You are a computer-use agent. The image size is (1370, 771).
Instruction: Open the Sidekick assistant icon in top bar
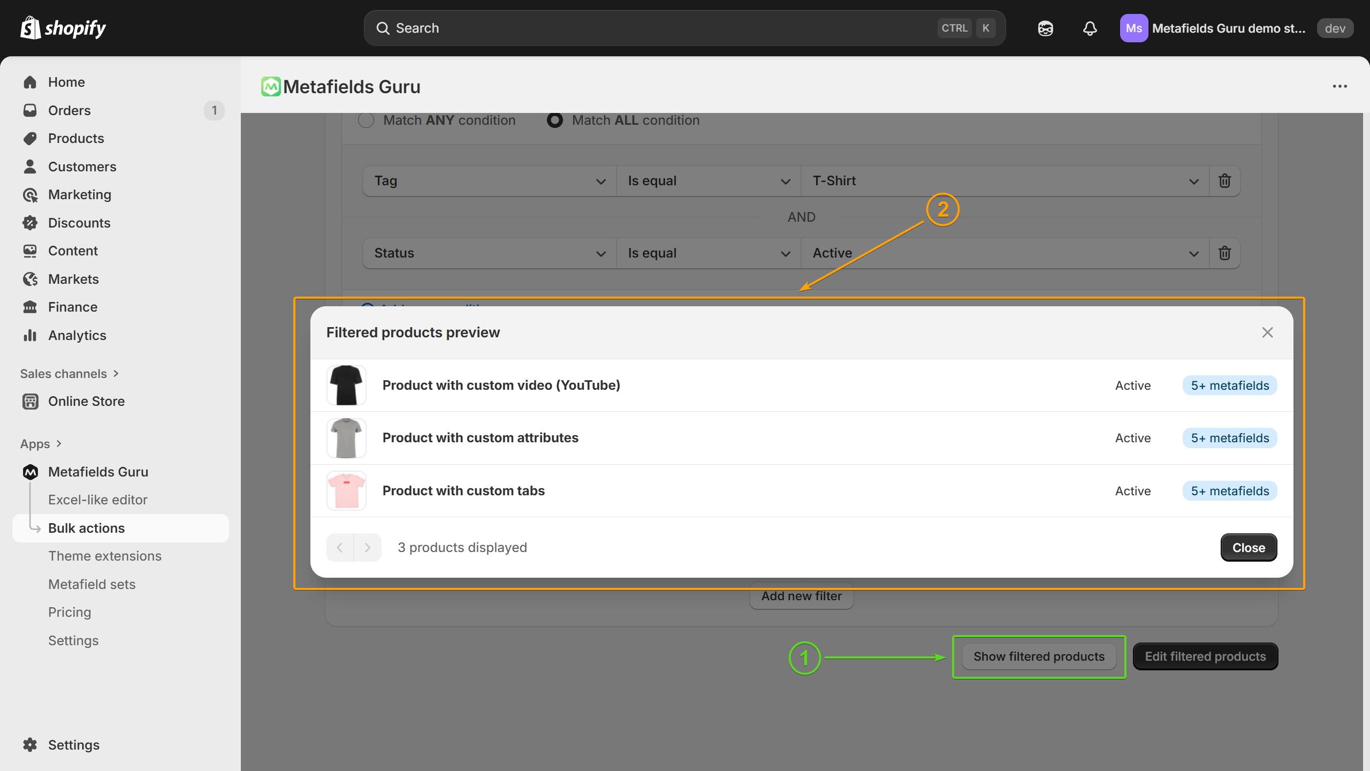[1045, 28]
